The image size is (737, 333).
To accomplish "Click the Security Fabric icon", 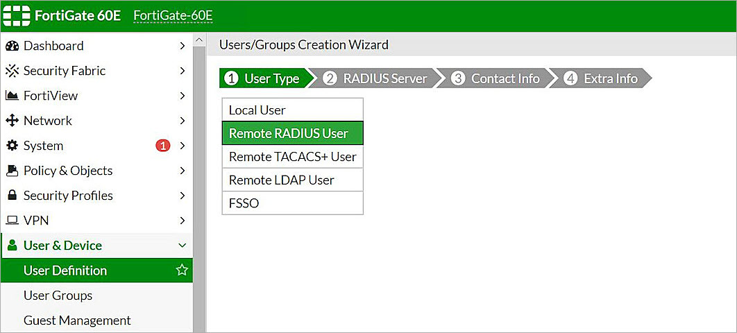I will coord(12,71).
